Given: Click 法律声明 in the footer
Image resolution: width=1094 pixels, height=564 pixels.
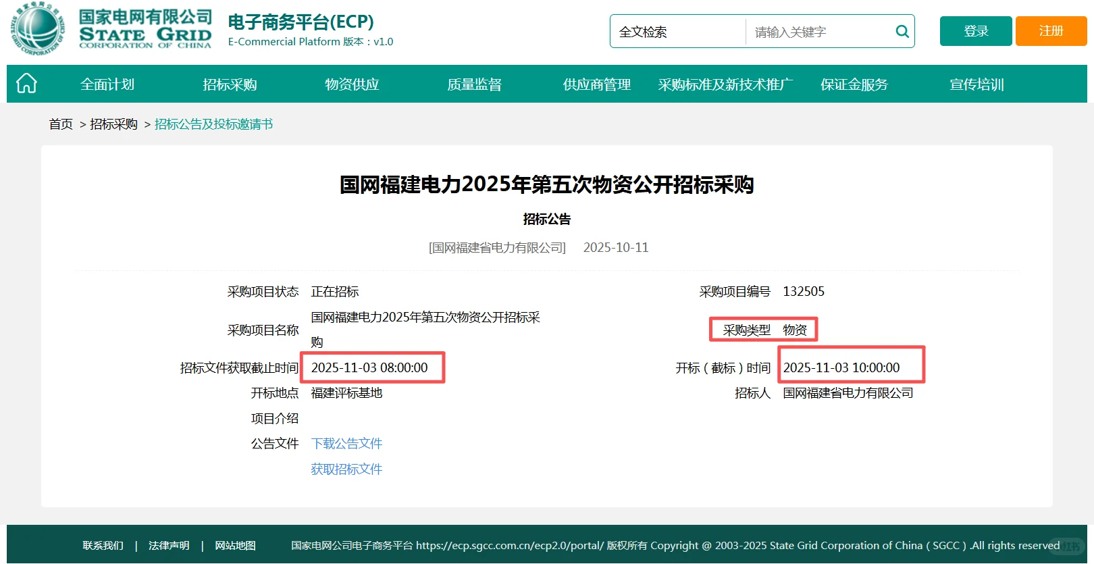Looking at the screenshot, I should pyautogui.click(x=169, y=545).
